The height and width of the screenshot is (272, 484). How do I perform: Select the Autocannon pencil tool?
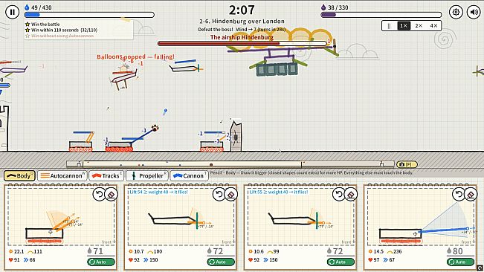click(62, 176)
